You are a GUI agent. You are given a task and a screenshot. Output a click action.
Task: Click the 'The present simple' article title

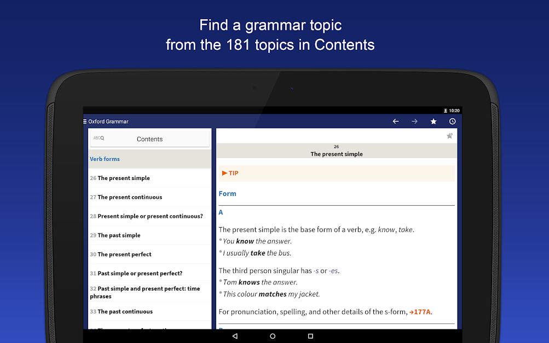[337, 154]
